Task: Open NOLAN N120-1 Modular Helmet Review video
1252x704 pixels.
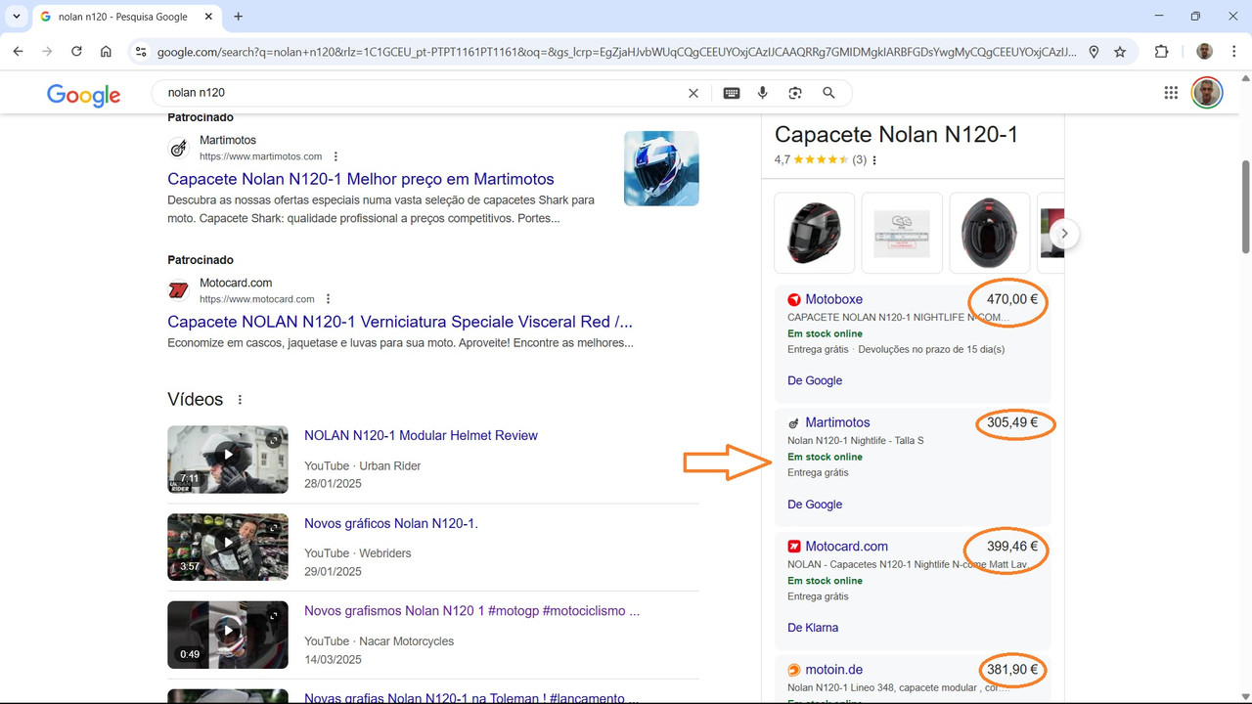Action: pos(421,435)
